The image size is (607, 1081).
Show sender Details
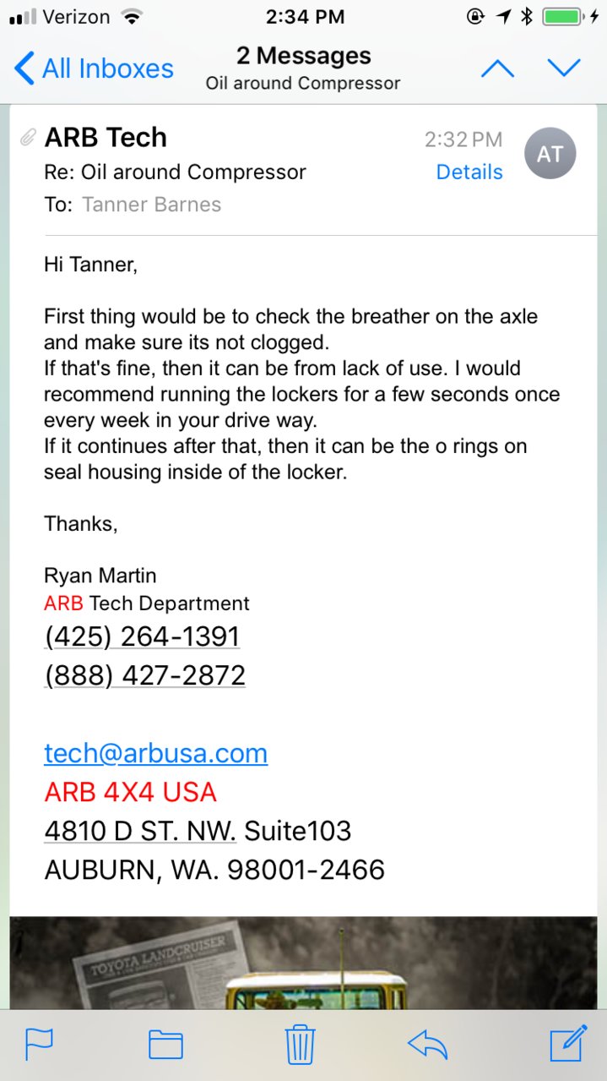(469, 172)
